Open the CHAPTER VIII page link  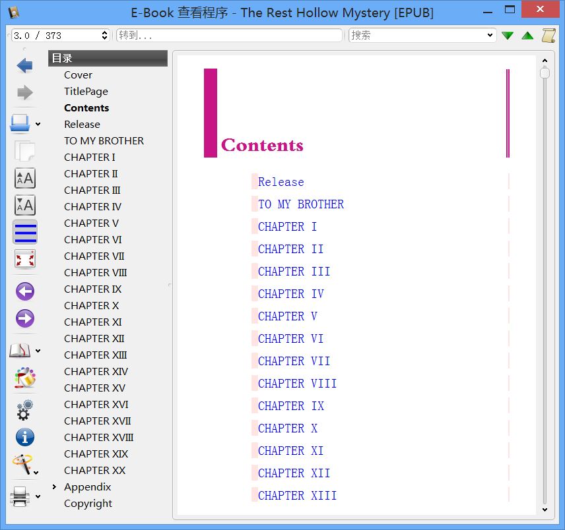297,383
